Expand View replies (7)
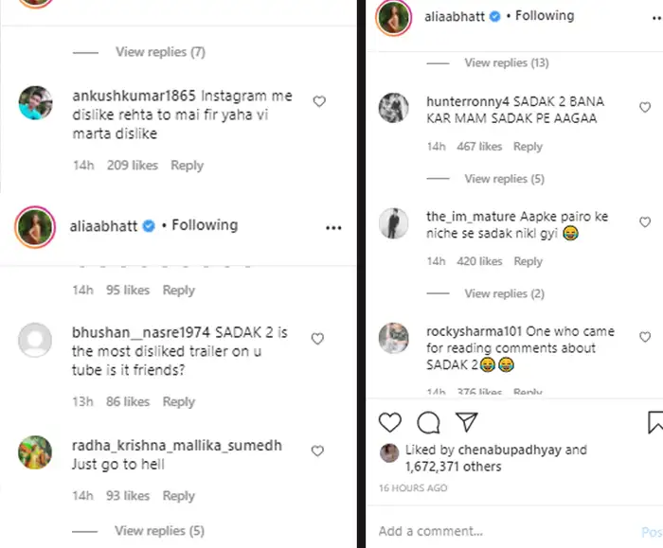This screenshot has height=548, width=663. tap(160, 52)
